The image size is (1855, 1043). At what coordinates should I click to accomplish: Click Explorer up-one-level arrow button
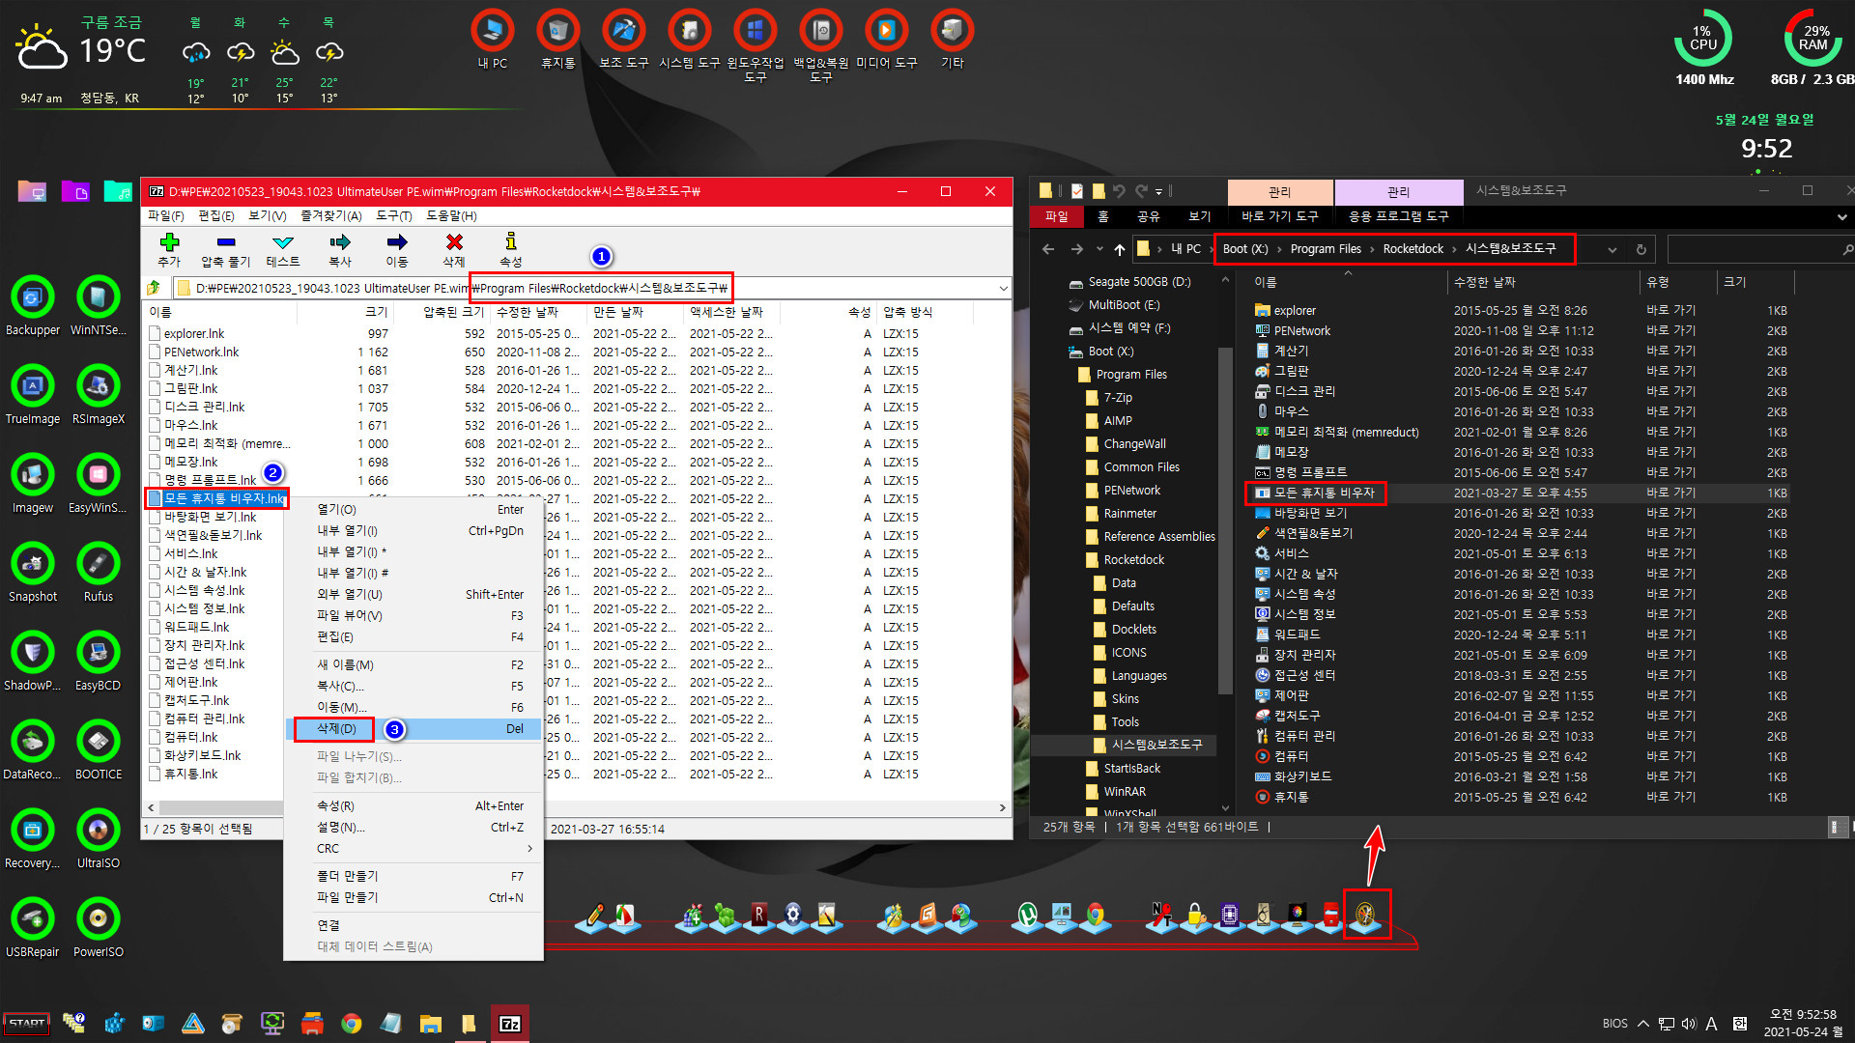point(1120,250)
